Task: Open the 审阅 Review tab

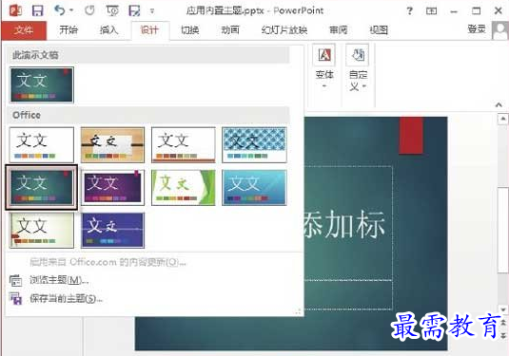Action: click(x=339, y=30)
